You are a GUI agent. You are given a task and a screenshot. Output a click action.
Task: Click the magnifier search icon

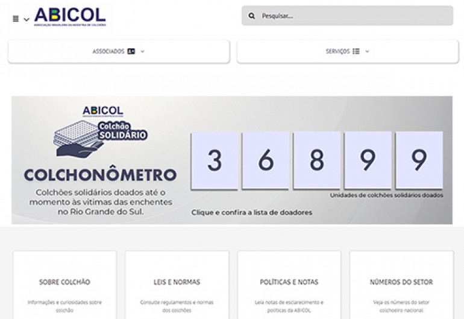coord(252,16)
